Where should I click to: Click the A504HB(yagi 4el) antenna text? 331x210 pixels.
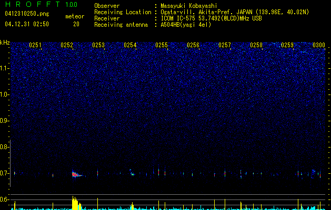186,25
